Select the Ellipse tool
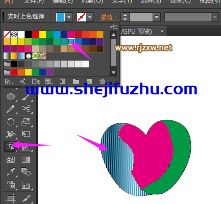The height and width of the screenshot is (204, 221). coord(11,96)
